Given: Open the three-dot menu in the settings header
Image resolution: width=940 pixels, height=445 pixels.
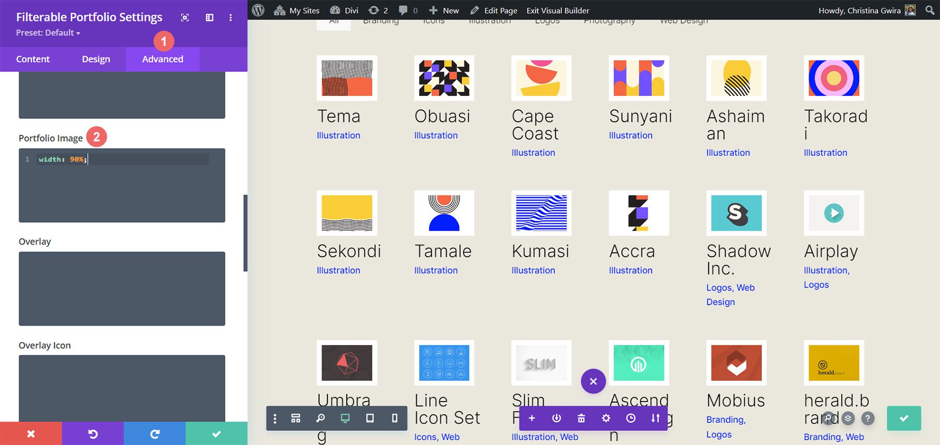Looking at the screenshot, I should coord(230,18).
